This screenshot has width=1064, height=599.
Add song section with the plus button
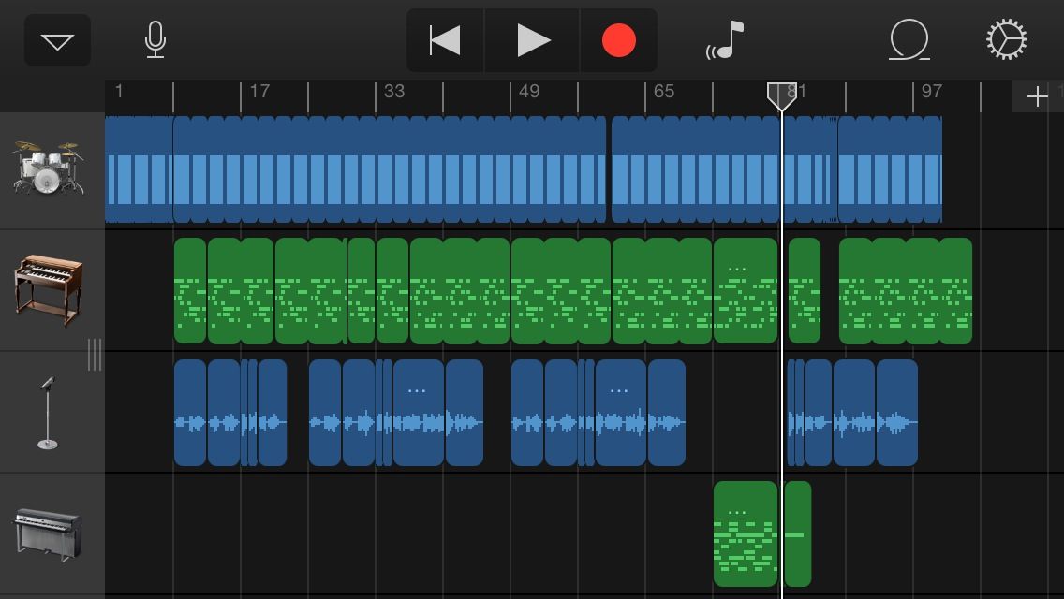tap(1037, 97)
